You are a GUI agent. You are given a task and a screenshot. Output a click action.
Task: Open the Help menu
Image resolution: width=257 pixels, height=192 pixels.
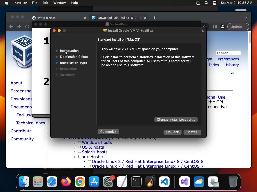click(x=74, y=3)
